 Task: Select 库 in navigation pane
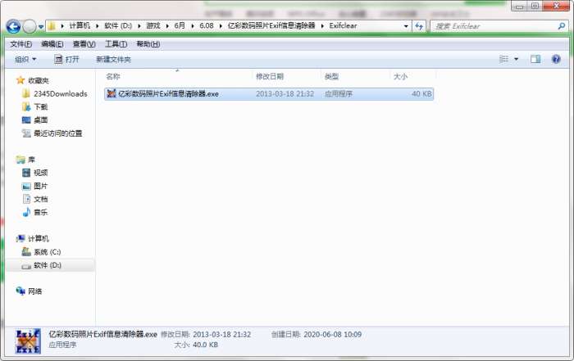(x=31, y=160)
